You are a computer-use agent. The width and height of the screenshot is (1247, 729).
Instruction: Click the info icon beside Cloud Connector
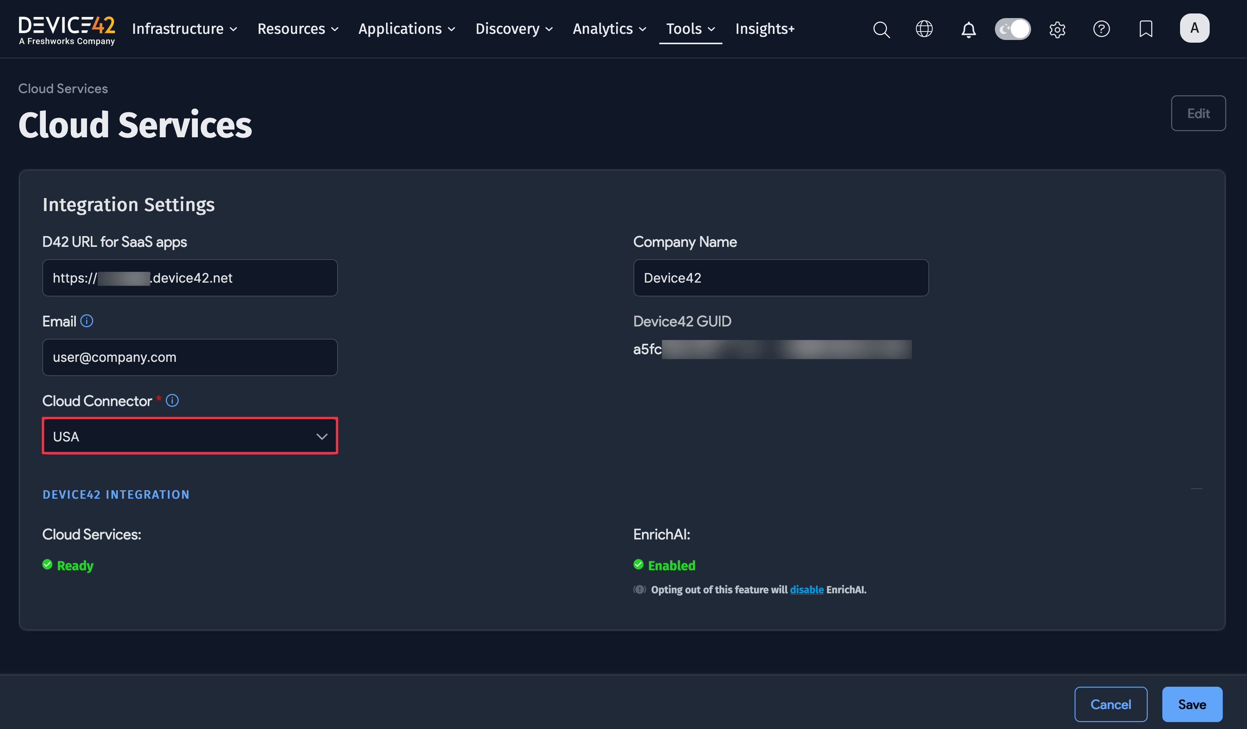(172, 400)
